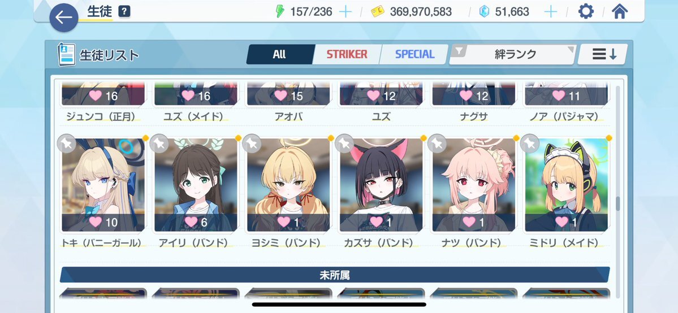
Task: Add energy with the plus icon
Action: pos(346,12)
